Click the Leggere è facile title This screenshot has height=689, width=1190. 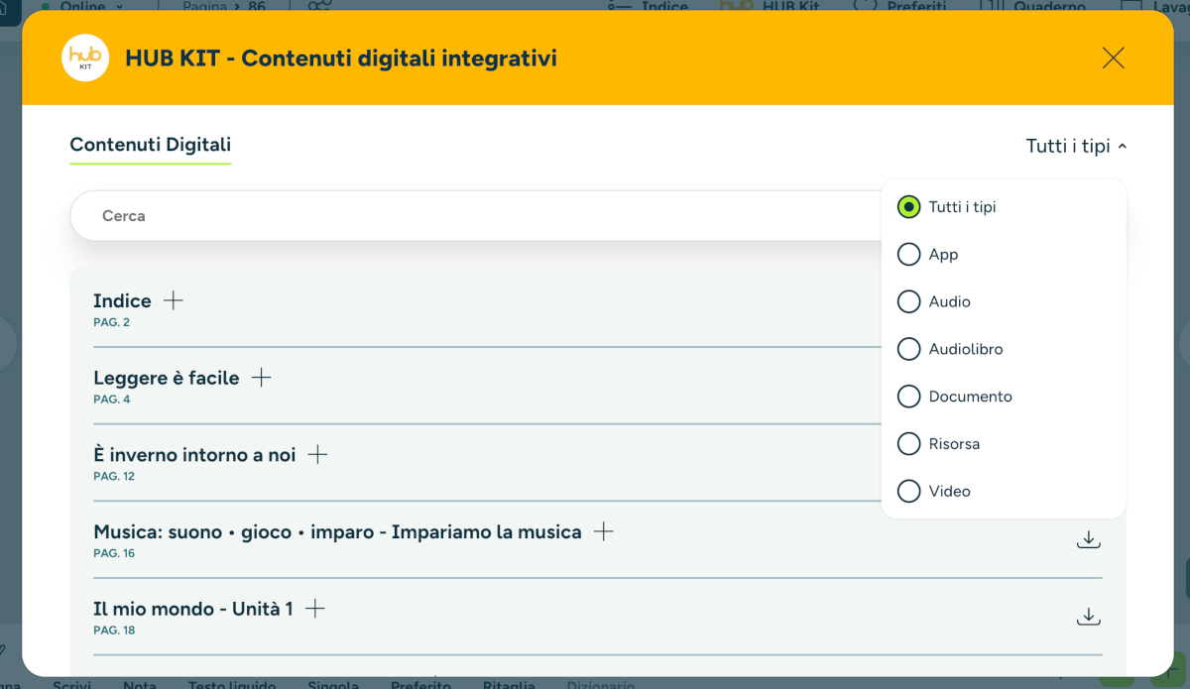click(x=167, y=378)
